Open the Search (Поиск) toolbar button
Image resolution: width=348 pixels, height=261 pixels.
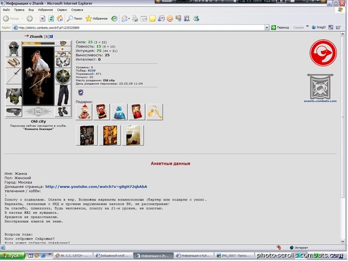(x=75, y=19)
